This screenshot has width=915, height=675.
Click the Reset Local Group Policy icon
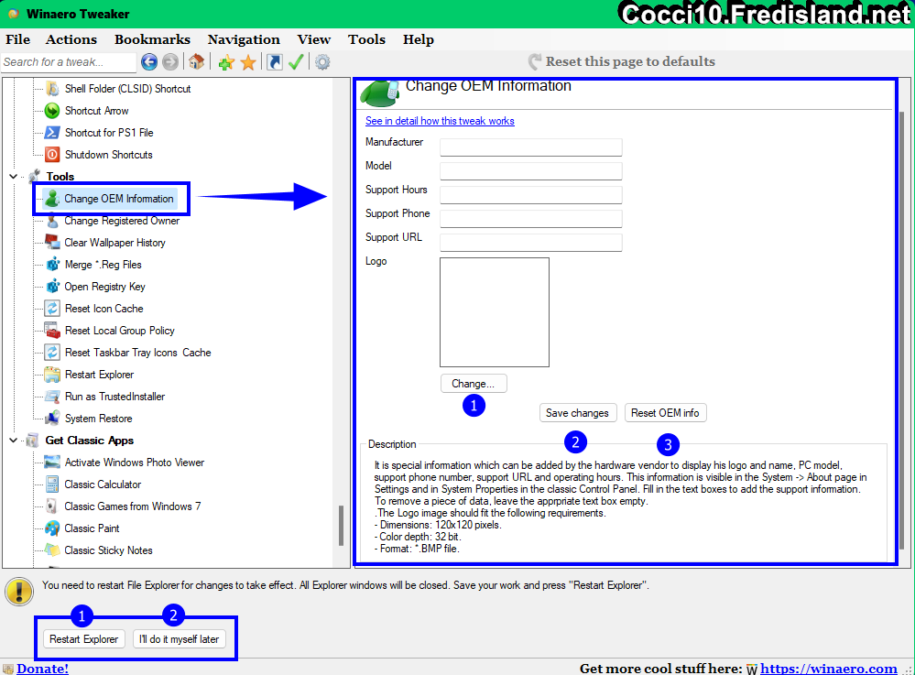click(x=52, y=331)
